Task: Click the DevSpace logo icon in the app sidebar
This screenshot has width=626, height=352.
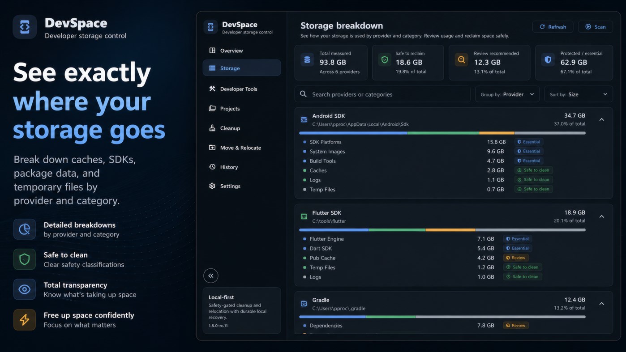Action: coord(210,27)
